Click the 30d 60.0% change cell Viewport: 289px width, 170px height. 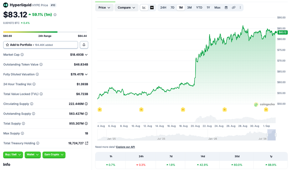pyautogui.click(x=237, y=165)
